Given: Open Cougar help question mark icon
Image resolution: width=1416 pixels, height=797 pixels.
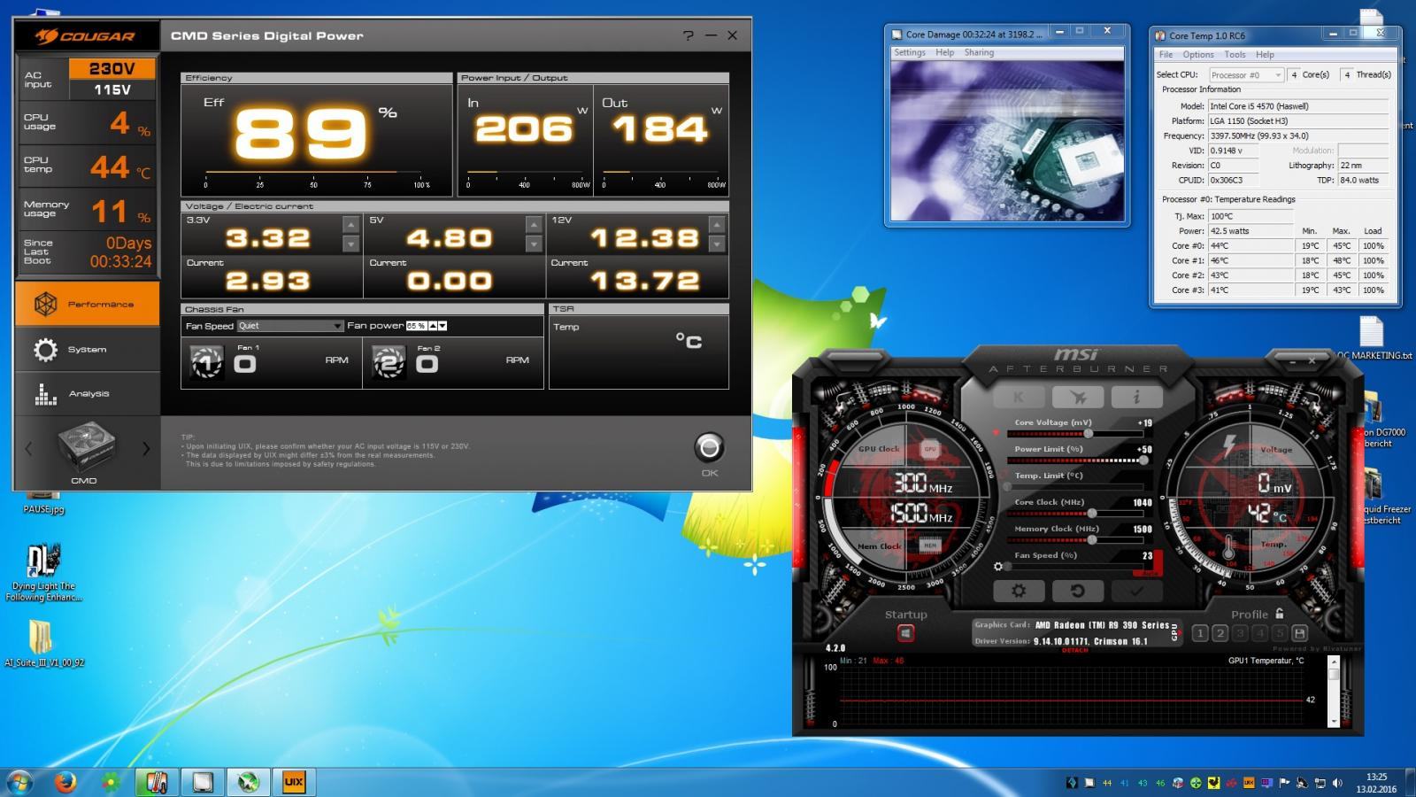Looking at the screenshot, I should (x=689, y=35).
